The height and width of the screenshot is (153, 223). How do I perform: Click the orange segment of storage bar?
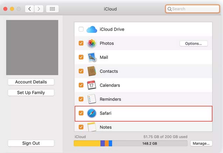(x=107, y=143)
